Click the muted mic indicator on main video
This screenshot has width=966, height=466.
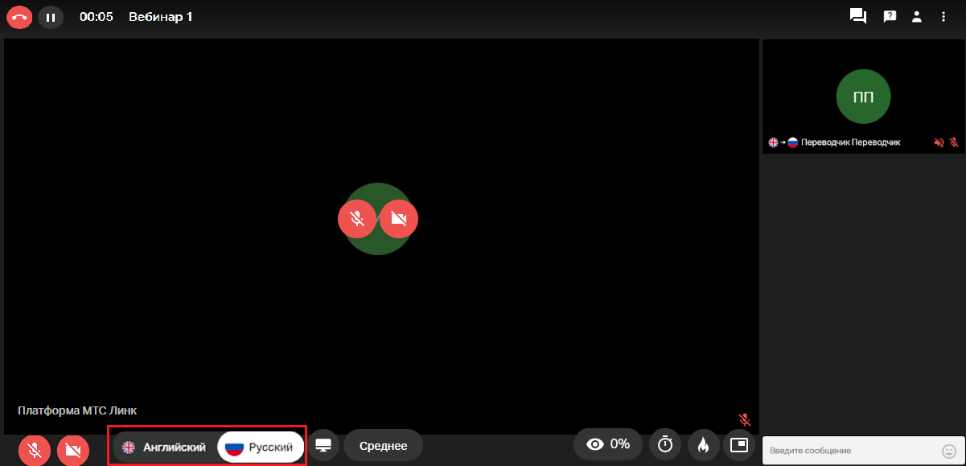[745, 419]
